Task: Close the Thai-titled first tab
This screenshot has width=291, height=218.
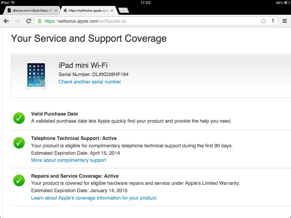Action: (56, 11)
